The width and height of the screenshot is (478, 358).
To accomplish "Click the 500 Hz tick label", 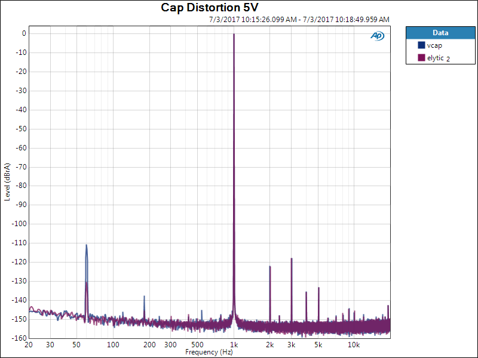I will click(197, 345).
